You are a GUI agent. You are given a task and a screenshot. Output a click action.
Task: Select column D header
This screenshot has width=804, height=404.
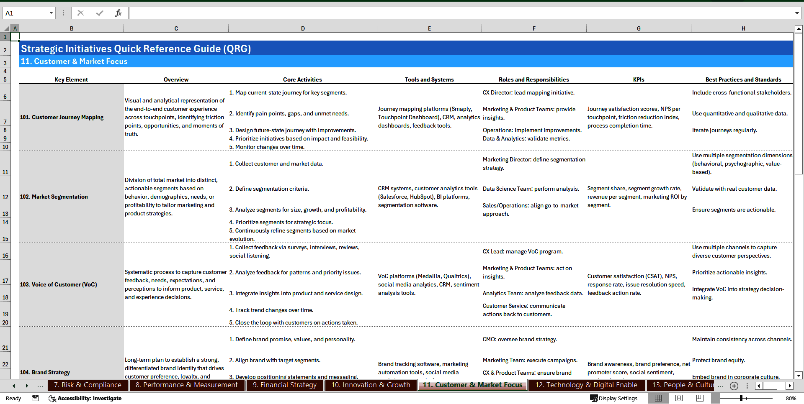(303, 28)
